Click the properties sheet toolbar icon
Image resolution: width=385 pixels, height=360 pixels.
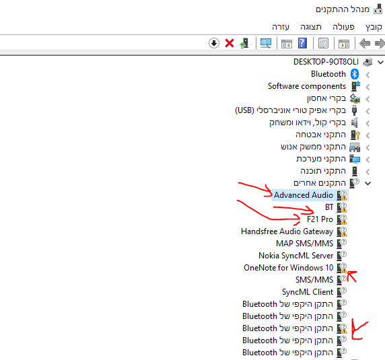(323, 44)
